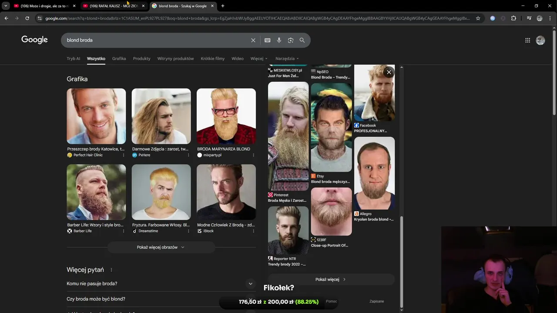
Task: Open the options dots next to Więcej pytań
Action: tap(111, 270)
